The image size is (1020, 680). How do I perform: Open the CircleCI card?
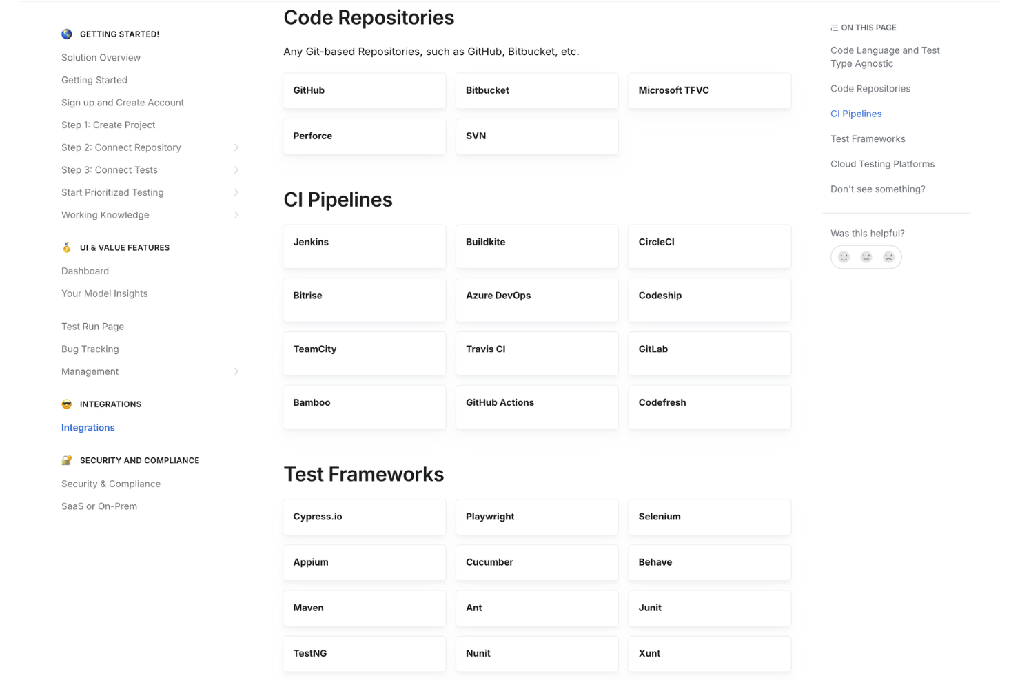click(x=710, y=247)
